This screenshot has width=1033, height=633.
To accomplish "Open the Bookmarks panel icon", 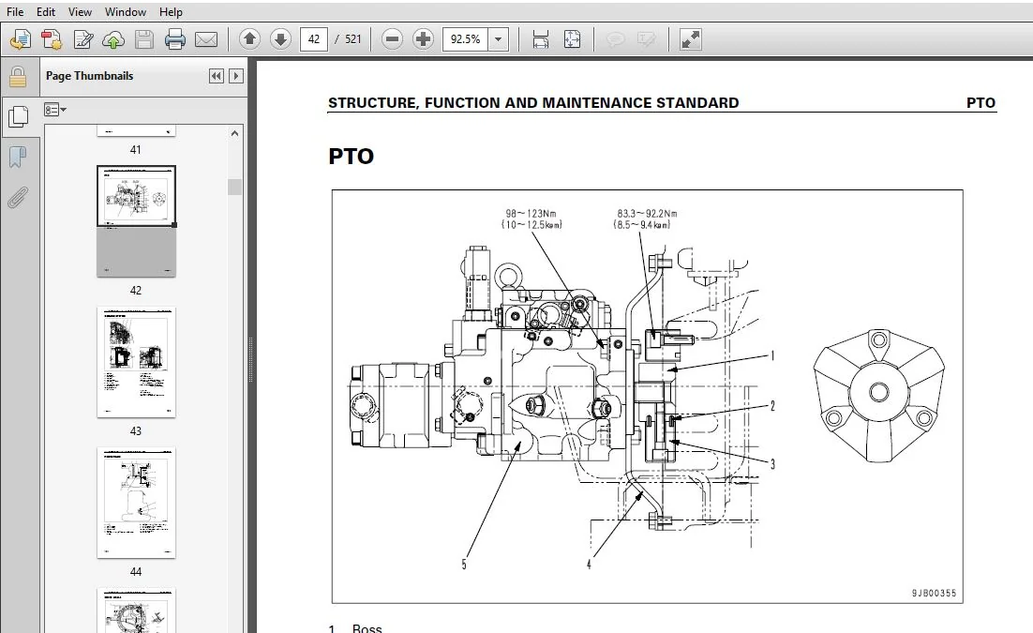I will pos(18,157).
